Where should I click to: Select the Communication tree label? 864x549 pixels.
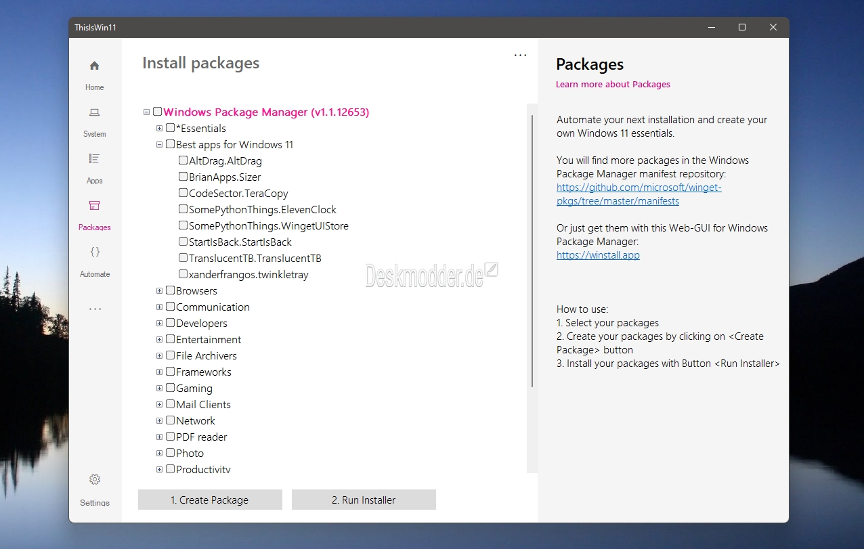coord(213,307)
